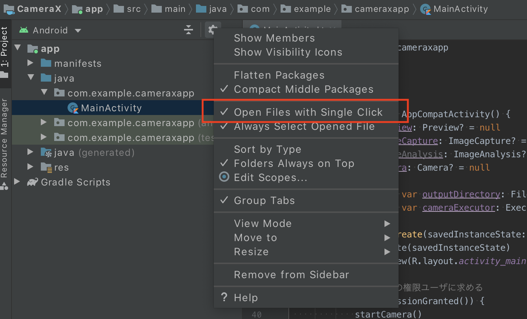Uncheck Compact Middle Packages

(x=306, y=89)
